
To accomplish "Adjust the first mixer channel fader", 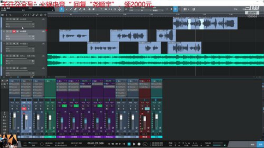I will coord(14,115).
